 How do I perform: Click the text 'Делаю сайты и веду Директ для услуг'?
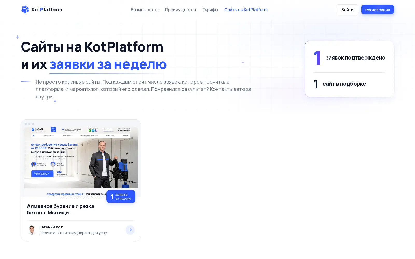pyautogui.click(x=74, y=233)
